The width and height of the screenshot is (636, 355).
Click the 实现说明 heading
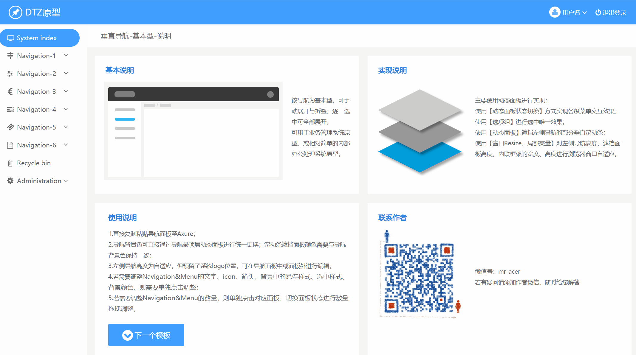[392, 70]
